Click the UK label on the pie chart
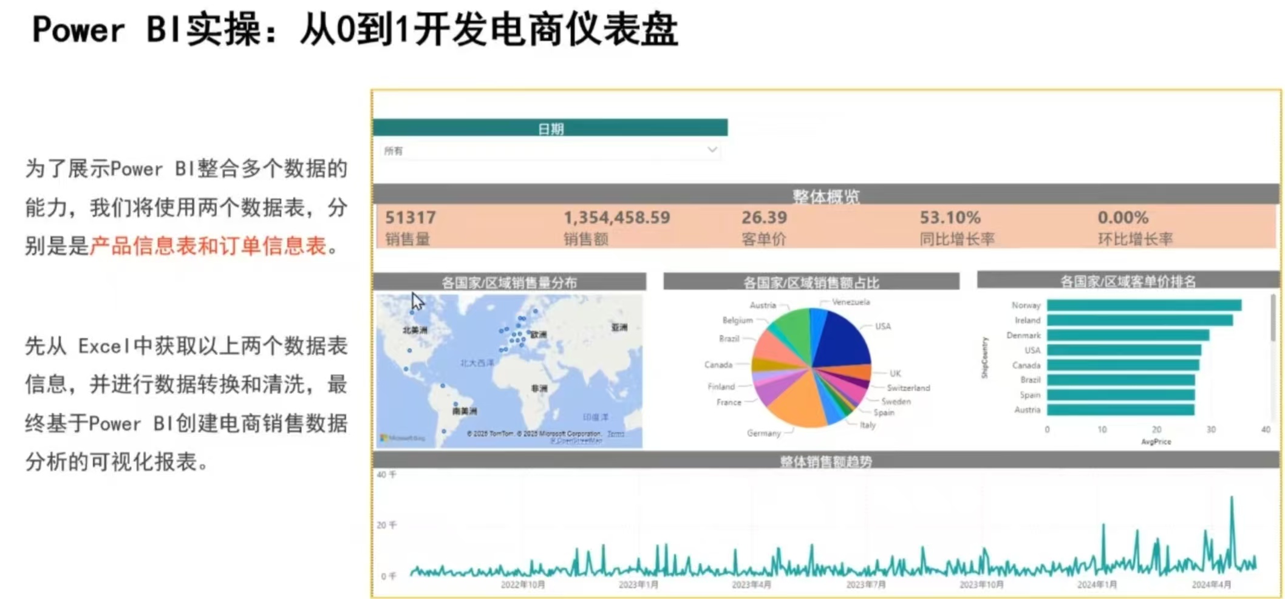The width and height of the screenshot is (1285, 599). [895, 373]
